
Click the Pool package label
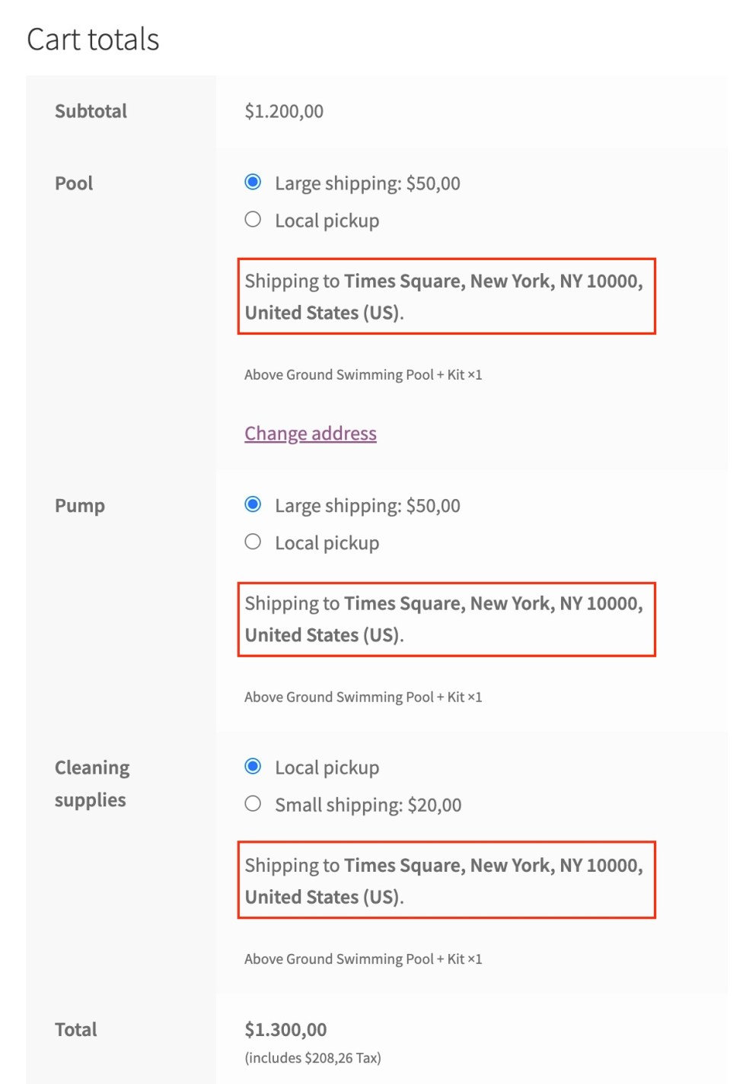(x=74, y=183)
